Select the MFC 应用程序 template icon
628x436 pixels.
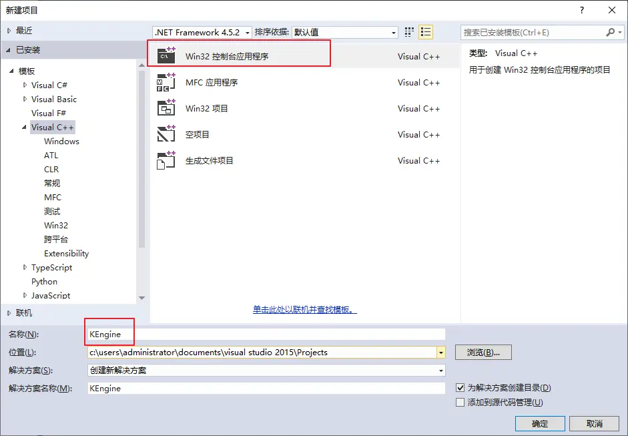pyautogui.click(x=166, y=82)
